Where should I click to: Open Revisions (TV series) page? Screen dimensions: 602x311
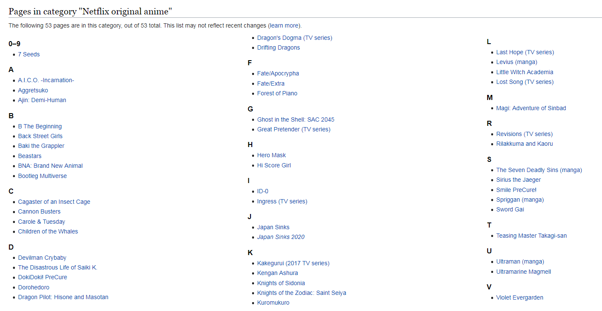524,134
